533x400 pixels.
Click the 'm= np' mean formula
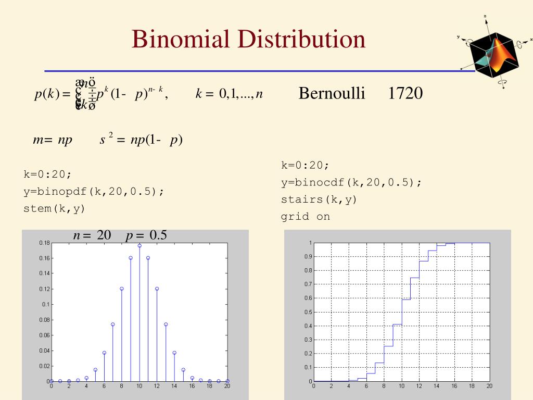pyautogui.click(x=53, y=140)
